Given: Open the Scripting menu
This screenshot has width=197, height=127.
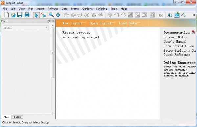Looking at the screenshot, I should pos(101,9).
